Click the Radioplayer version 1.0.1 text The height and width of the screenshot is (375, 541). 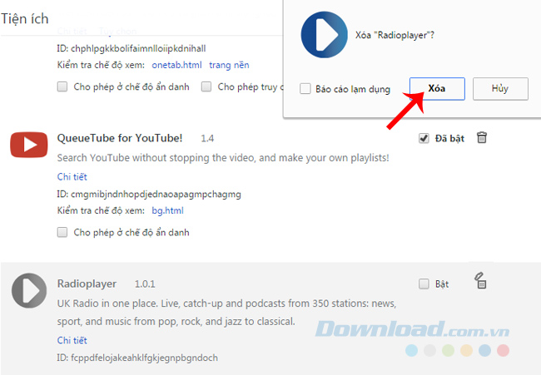[145, 284]
